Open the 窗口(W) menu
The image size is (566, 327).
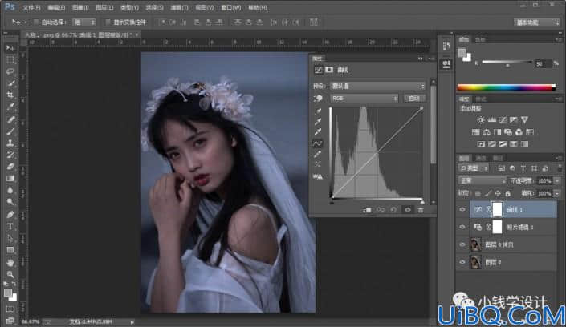click(231, 7)
